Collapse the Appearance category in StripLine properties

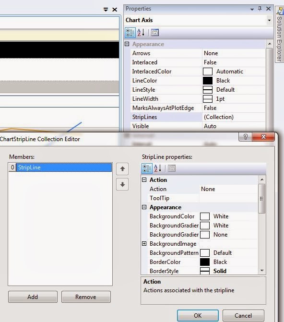pos(144,207)
